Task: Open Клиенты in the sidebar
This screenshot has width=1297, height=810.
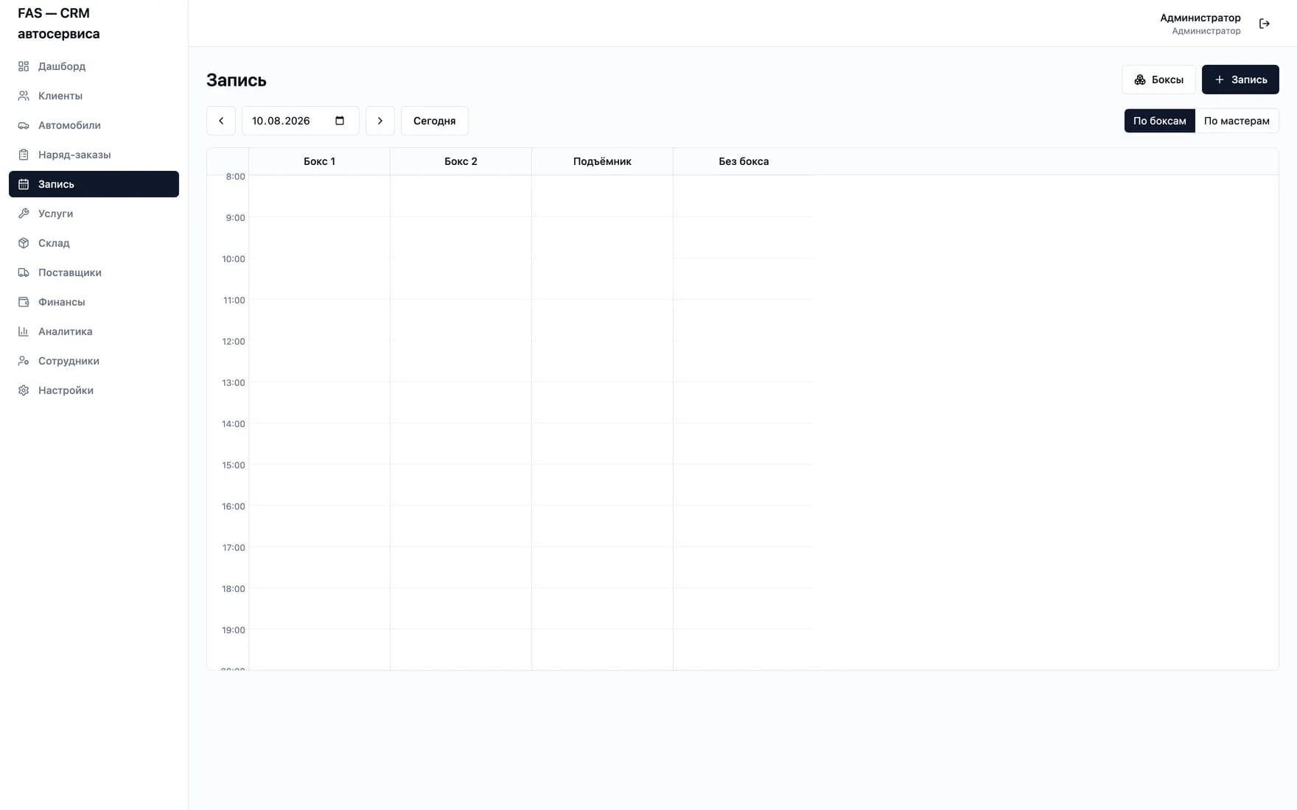Action: coord(94,96)
